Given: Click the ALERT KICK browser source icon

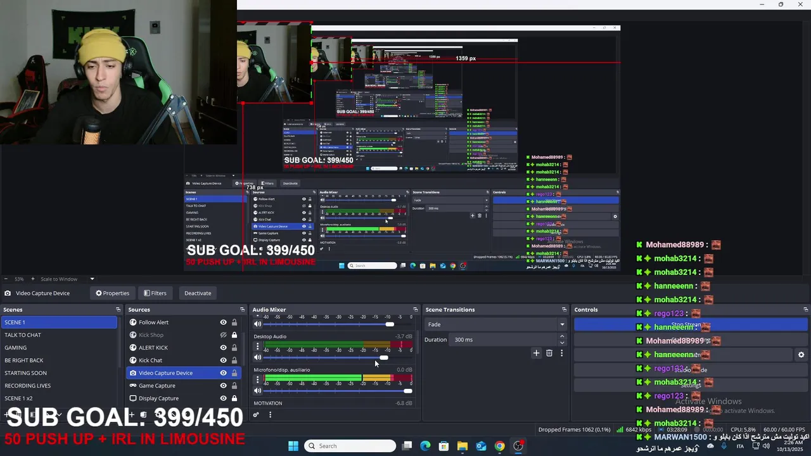Looking at the screenshot, I should (x=133, y=348).
